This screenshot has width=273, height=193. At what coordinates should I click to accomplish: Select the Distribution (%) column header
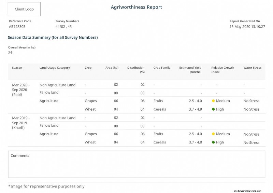[x=136, y=70]
